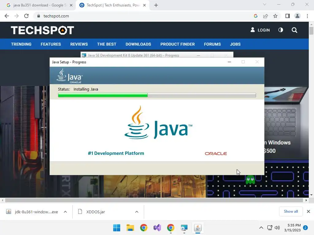Screen dimensions: 314x235
Task: Open File Explorer from the taskbar
Action: [130, 228]
